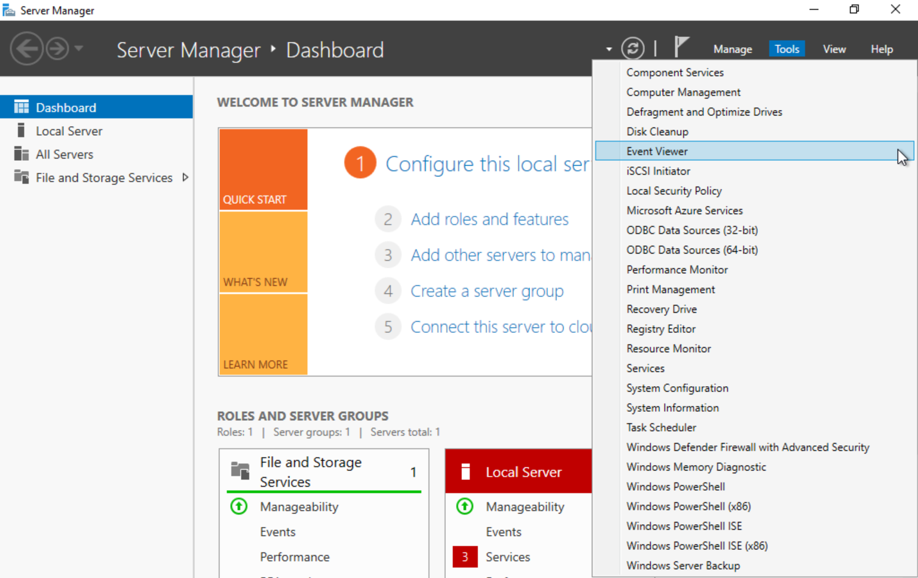Click Services in Local Server tile
The width and height of the screenshot is (918, 578).
tap(508, 557)
